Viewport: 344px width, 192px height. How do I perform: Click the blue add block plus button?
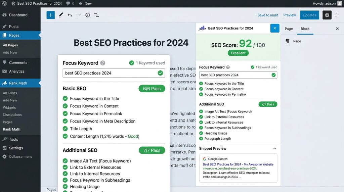click(x=50, y=15)
